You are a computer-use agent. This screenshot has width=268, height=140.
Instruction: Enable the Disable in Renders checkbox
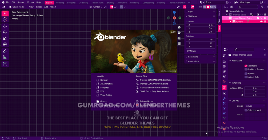coord(246,69)
